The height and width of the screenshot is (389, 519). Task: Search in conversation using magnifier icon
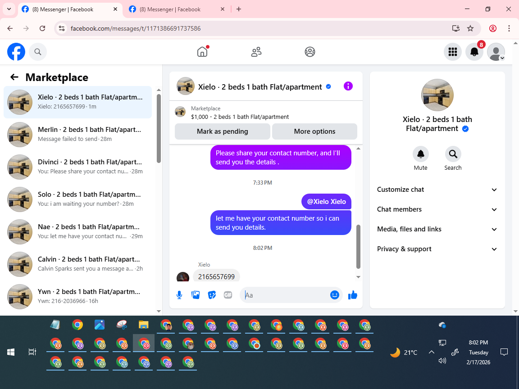pyautogui.click(x=453, y=154)
